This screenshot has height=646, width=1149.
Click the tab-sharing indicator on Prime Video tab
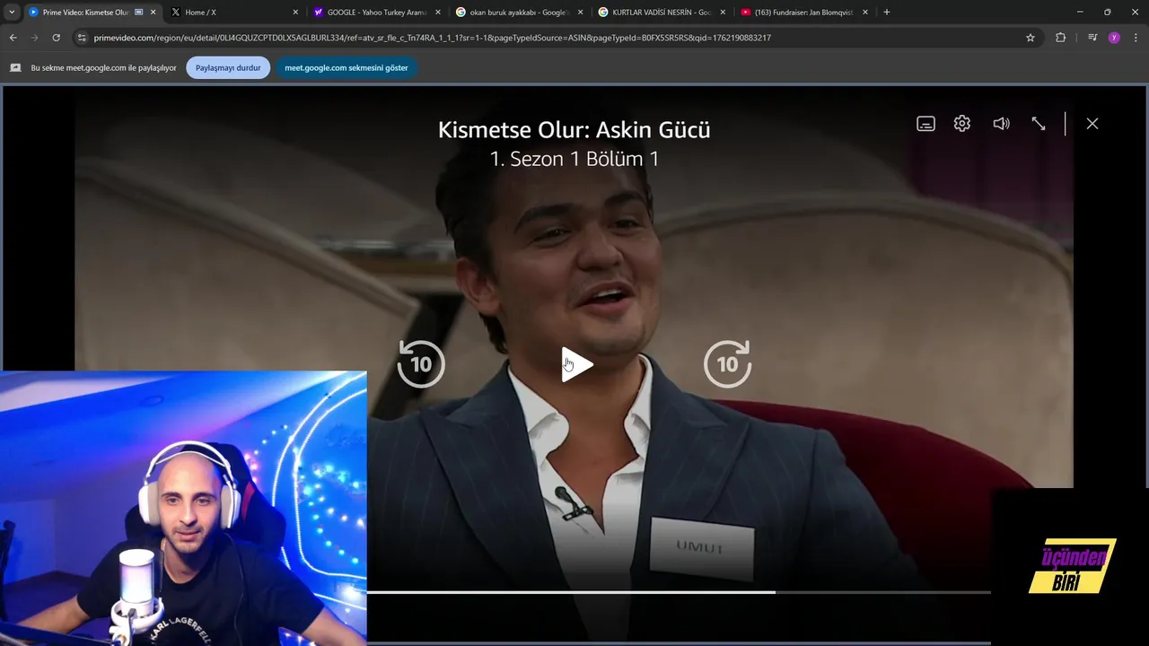pyautogui.click(x=139, y=13)
